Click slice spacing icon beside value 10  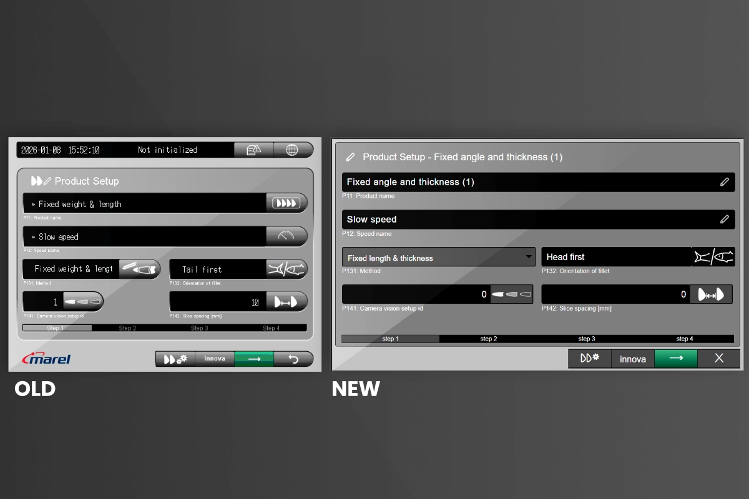pos(286,302)
